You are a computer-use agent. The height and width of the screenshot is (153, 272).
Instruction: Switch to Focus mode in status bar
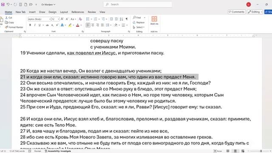click(218, 151)
